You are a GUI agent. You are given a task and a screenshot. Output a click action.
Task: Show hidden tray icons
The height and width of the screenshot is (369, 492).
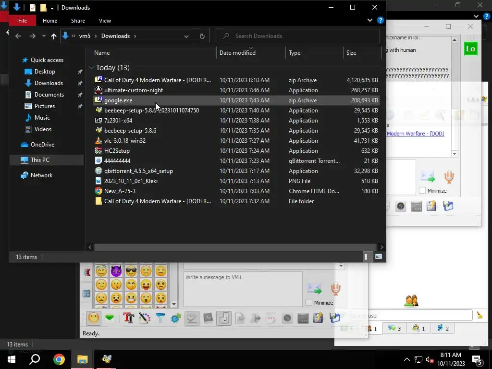[406, 359]
